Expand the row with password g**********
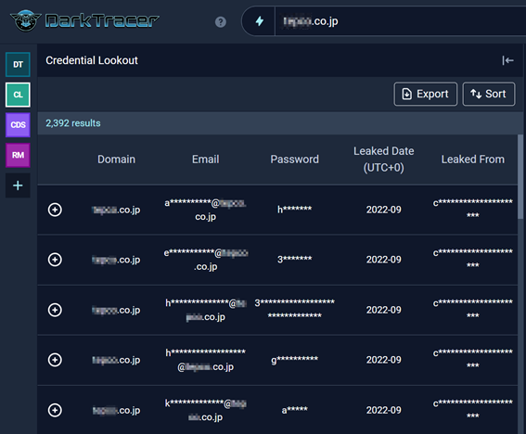The image size is (526, 434). (55, 360)
